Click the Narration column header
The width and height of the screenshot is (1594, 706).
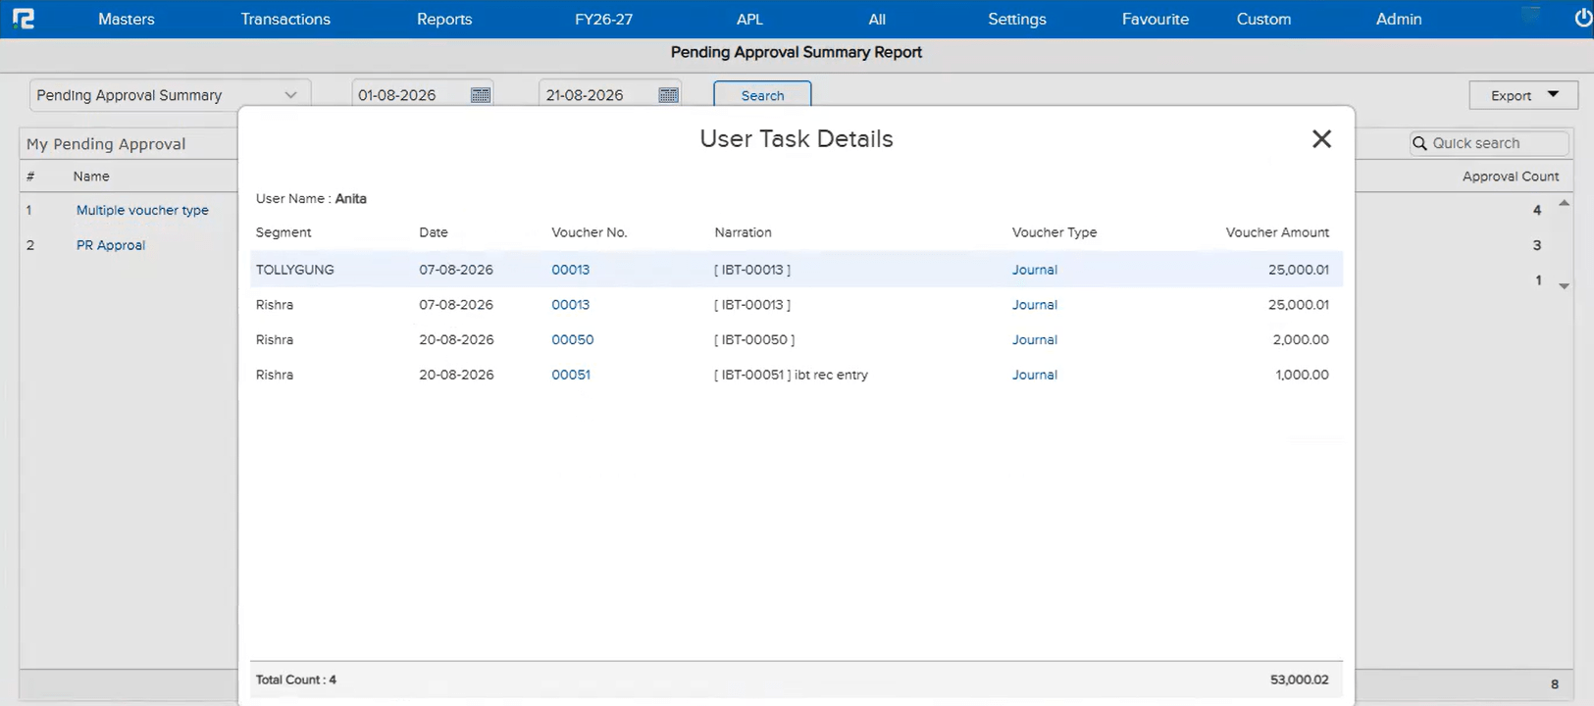(x=743, y=232)
